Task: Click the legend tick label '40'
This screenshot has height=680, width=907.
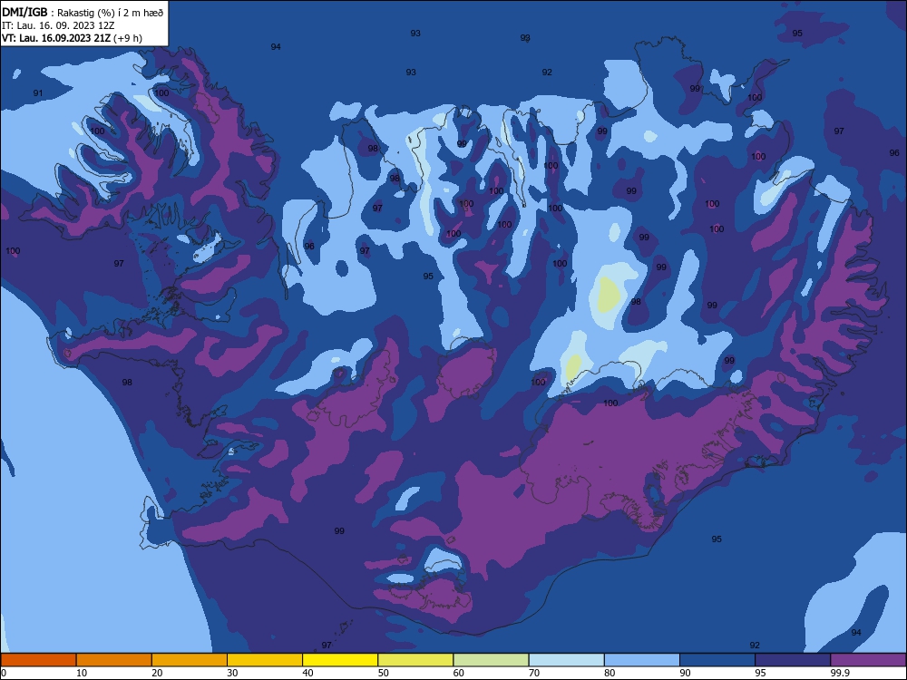Action: click(x=307, y=673)
